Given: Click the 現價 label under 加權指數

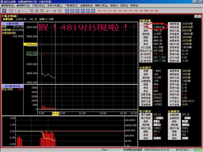Looking at the screenshot, I should tap(146, 27).
